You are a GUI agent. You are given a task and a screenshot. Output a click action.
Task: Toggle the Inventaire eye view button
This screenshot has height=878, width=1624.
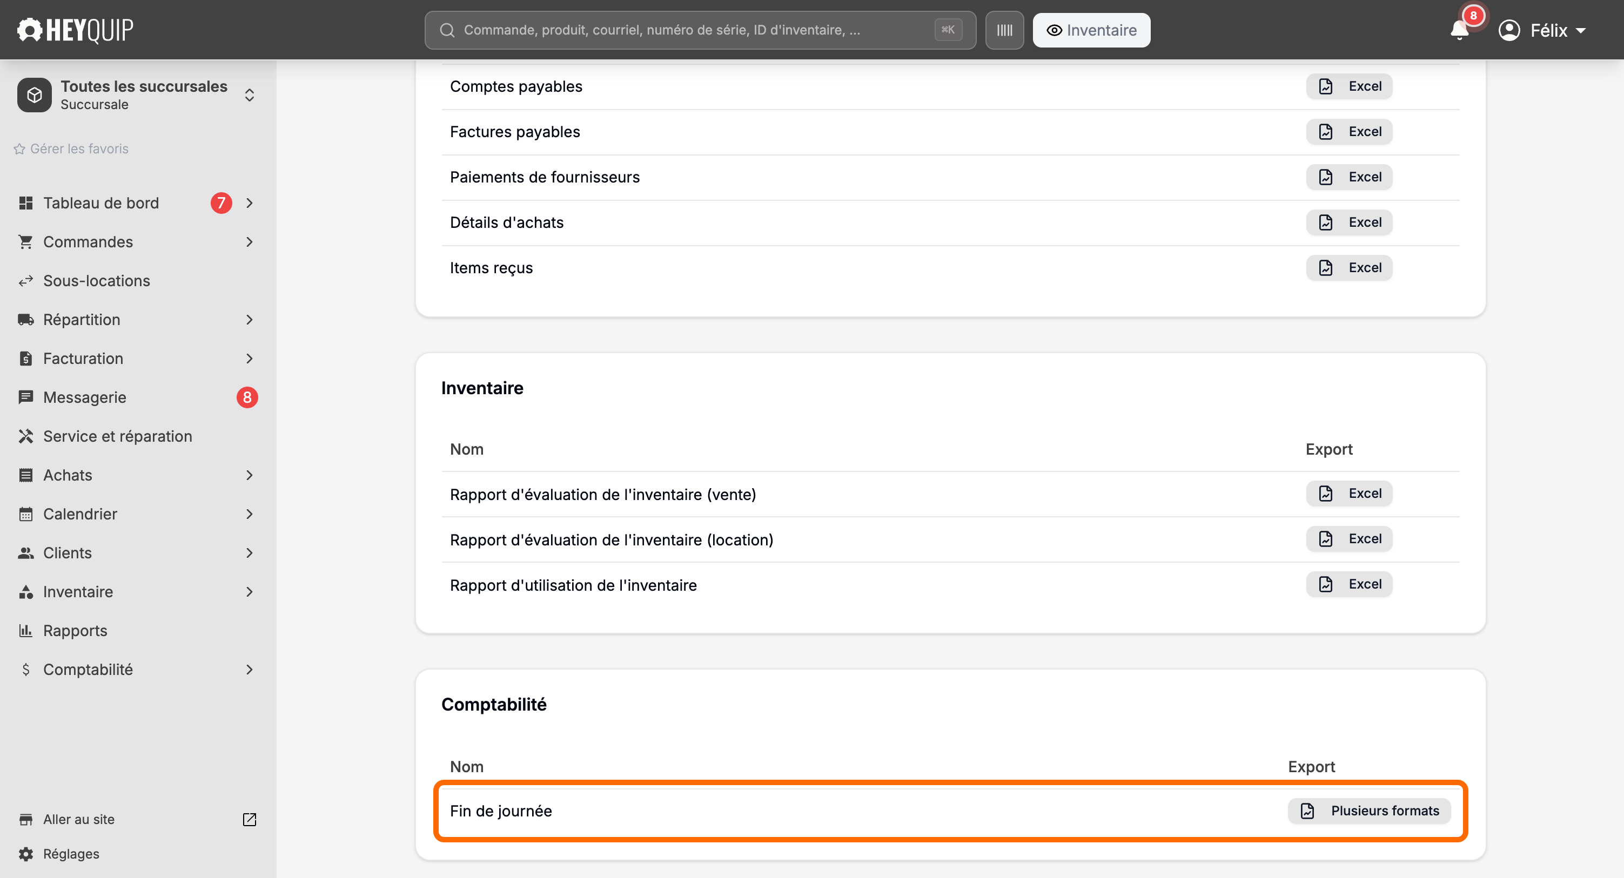point(1091,30)
